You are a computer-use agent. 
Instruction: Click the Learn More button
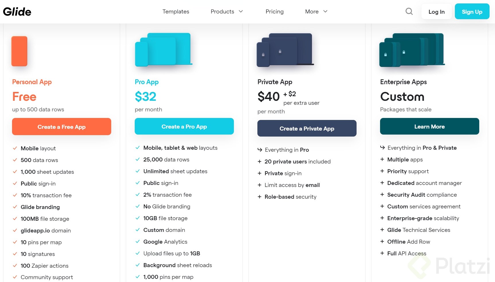(429, 127)
